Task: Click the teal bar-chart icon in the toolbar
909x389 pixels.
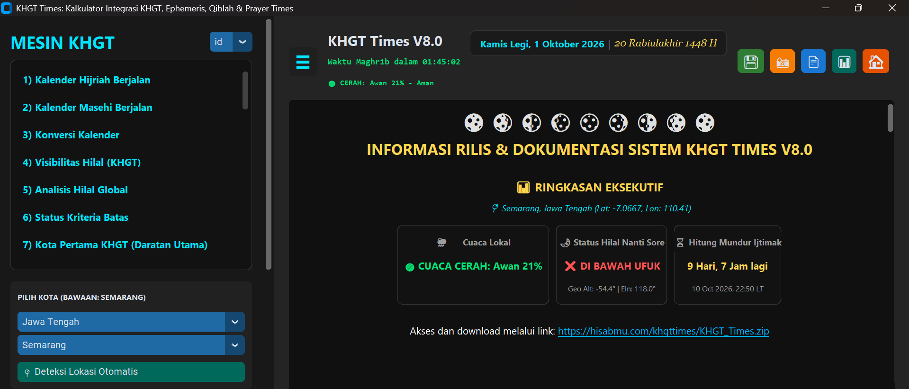Action: [x=844, y=62]
